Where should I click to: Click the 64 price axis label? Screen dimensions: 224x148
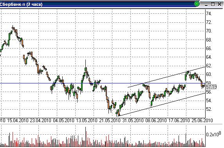(x=209, y=57)
